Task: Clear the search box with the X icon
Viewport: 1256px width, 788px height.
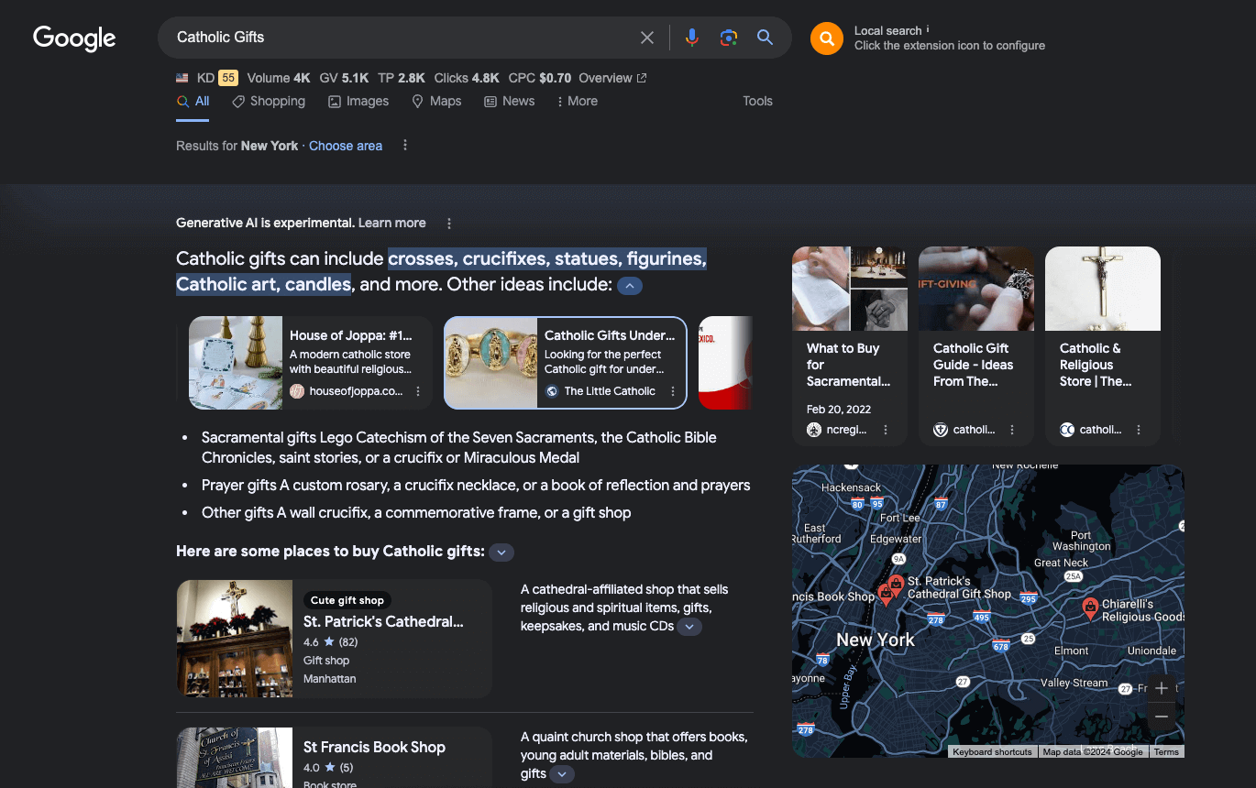Action: coord(647,38)
